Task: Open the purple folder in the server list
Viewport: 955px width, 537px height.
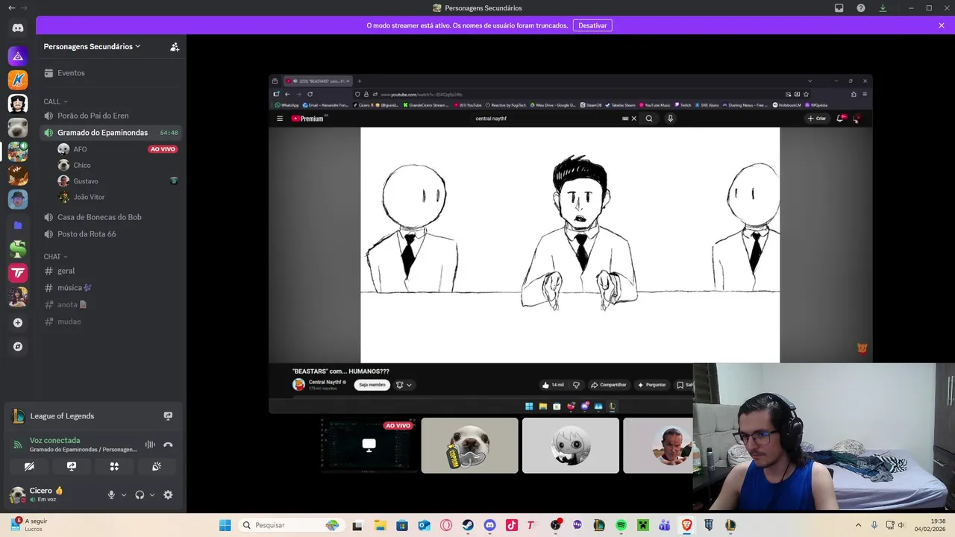Action: pos(18,224)
